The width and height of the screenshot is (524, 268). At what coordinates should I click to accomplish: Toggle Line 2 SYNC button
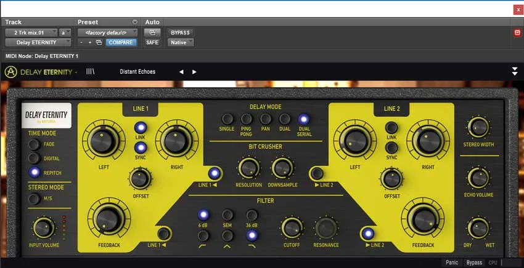tap(391, 148)
